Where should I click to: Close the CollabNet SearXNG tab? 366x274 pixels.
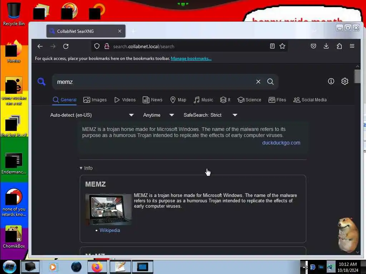[x=119, y=31]
